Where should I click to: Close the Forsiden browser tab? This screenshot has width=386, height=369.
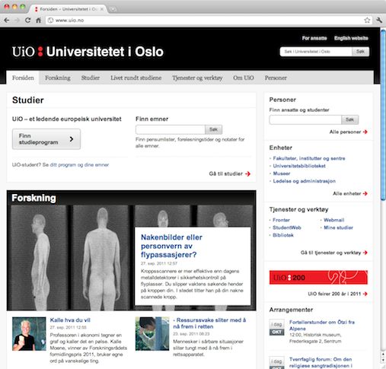(102, 9)
